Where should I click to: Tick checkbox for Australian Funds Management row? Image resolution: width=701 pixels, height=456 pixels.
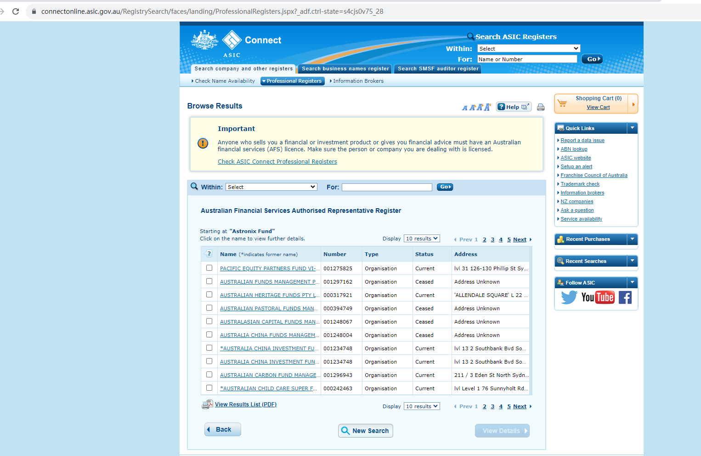tap(209, 281)
